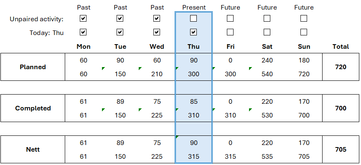Click the Completed Wednesday value 75
Viewport: 361px width, 165px height.
click(157, 102)
